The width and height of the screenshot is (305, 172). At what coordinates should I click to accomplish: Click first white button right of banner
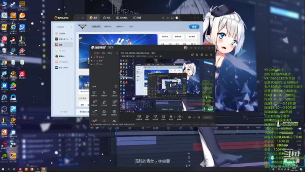click(x=165, y=36)
